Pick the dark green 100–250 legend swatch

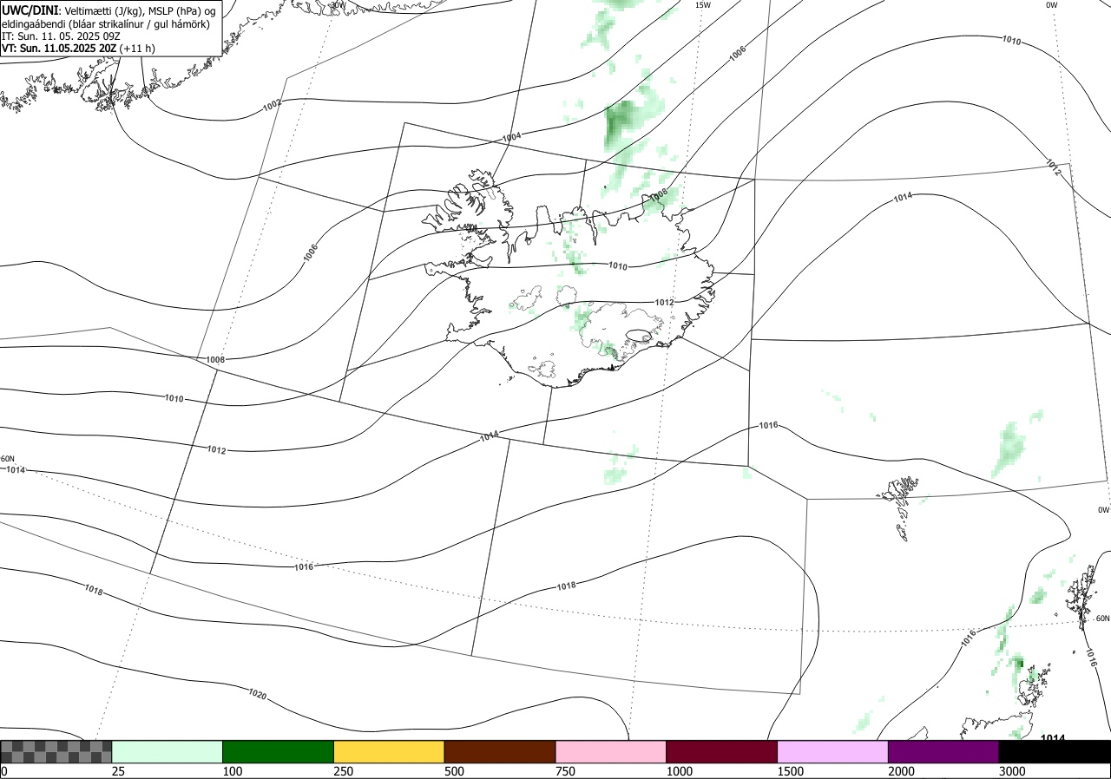click(279, 751)
